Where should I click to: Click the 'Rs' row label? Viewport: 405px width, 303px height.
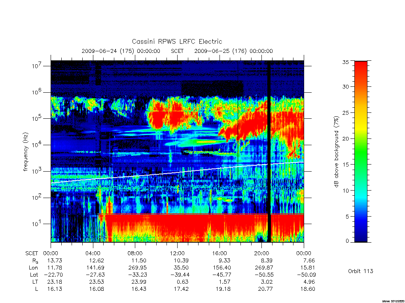click(x=35, y=261)
